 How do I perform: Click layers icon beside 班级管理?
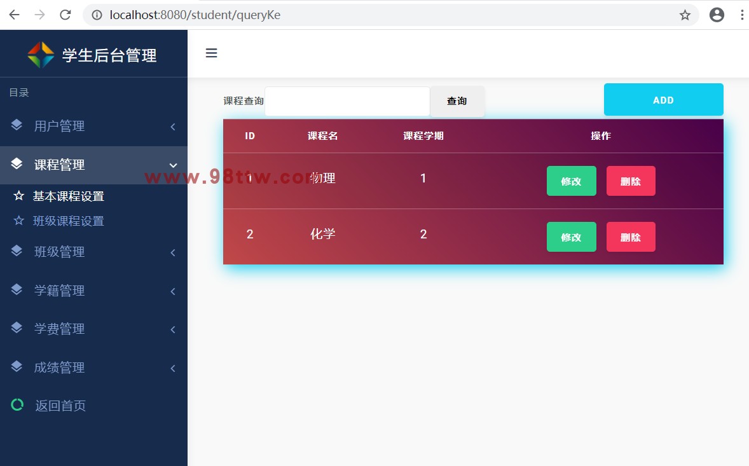pyautogui.click(x=17, y=250)
